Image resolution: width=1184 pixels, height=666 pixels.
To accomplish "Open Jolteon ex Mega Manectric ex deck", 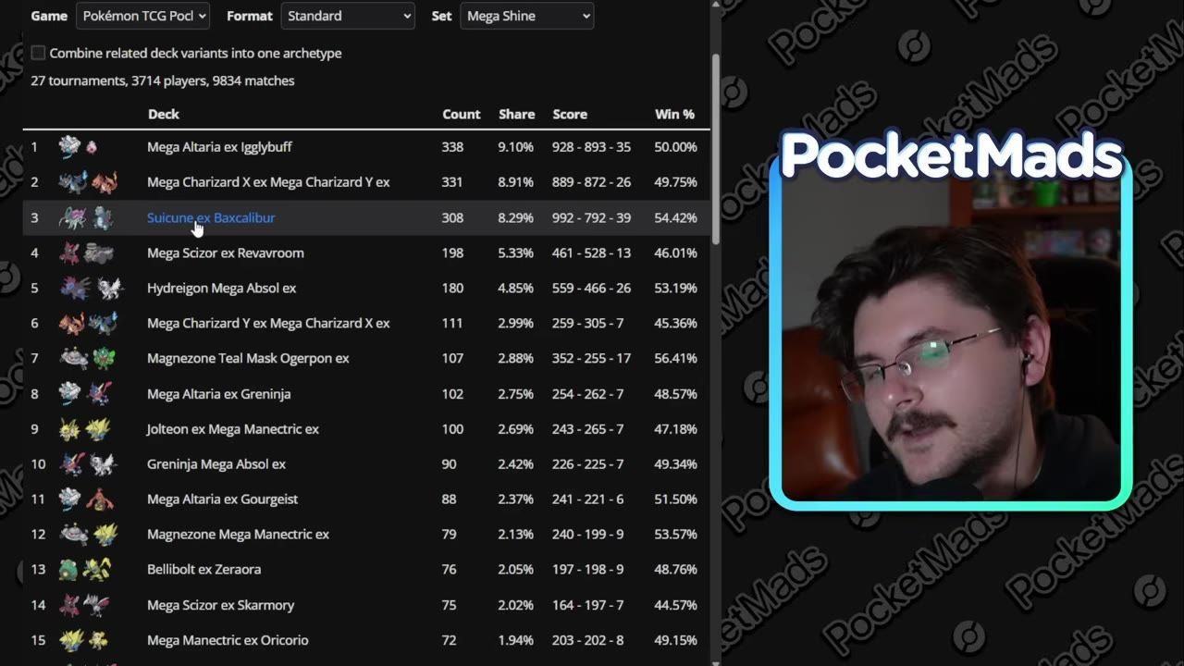I will [232, 429].
